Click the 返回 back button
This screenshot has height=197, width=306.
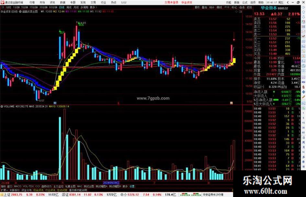249,7
